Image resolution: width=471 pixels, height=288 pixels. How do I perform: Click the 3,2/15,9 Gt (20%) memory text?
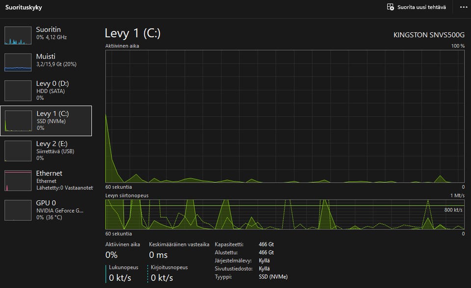56,64
